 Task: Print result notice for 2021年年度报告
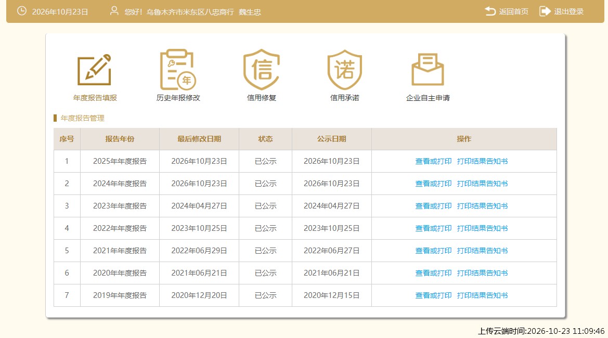pyautogui.click(x=482, y=251)
